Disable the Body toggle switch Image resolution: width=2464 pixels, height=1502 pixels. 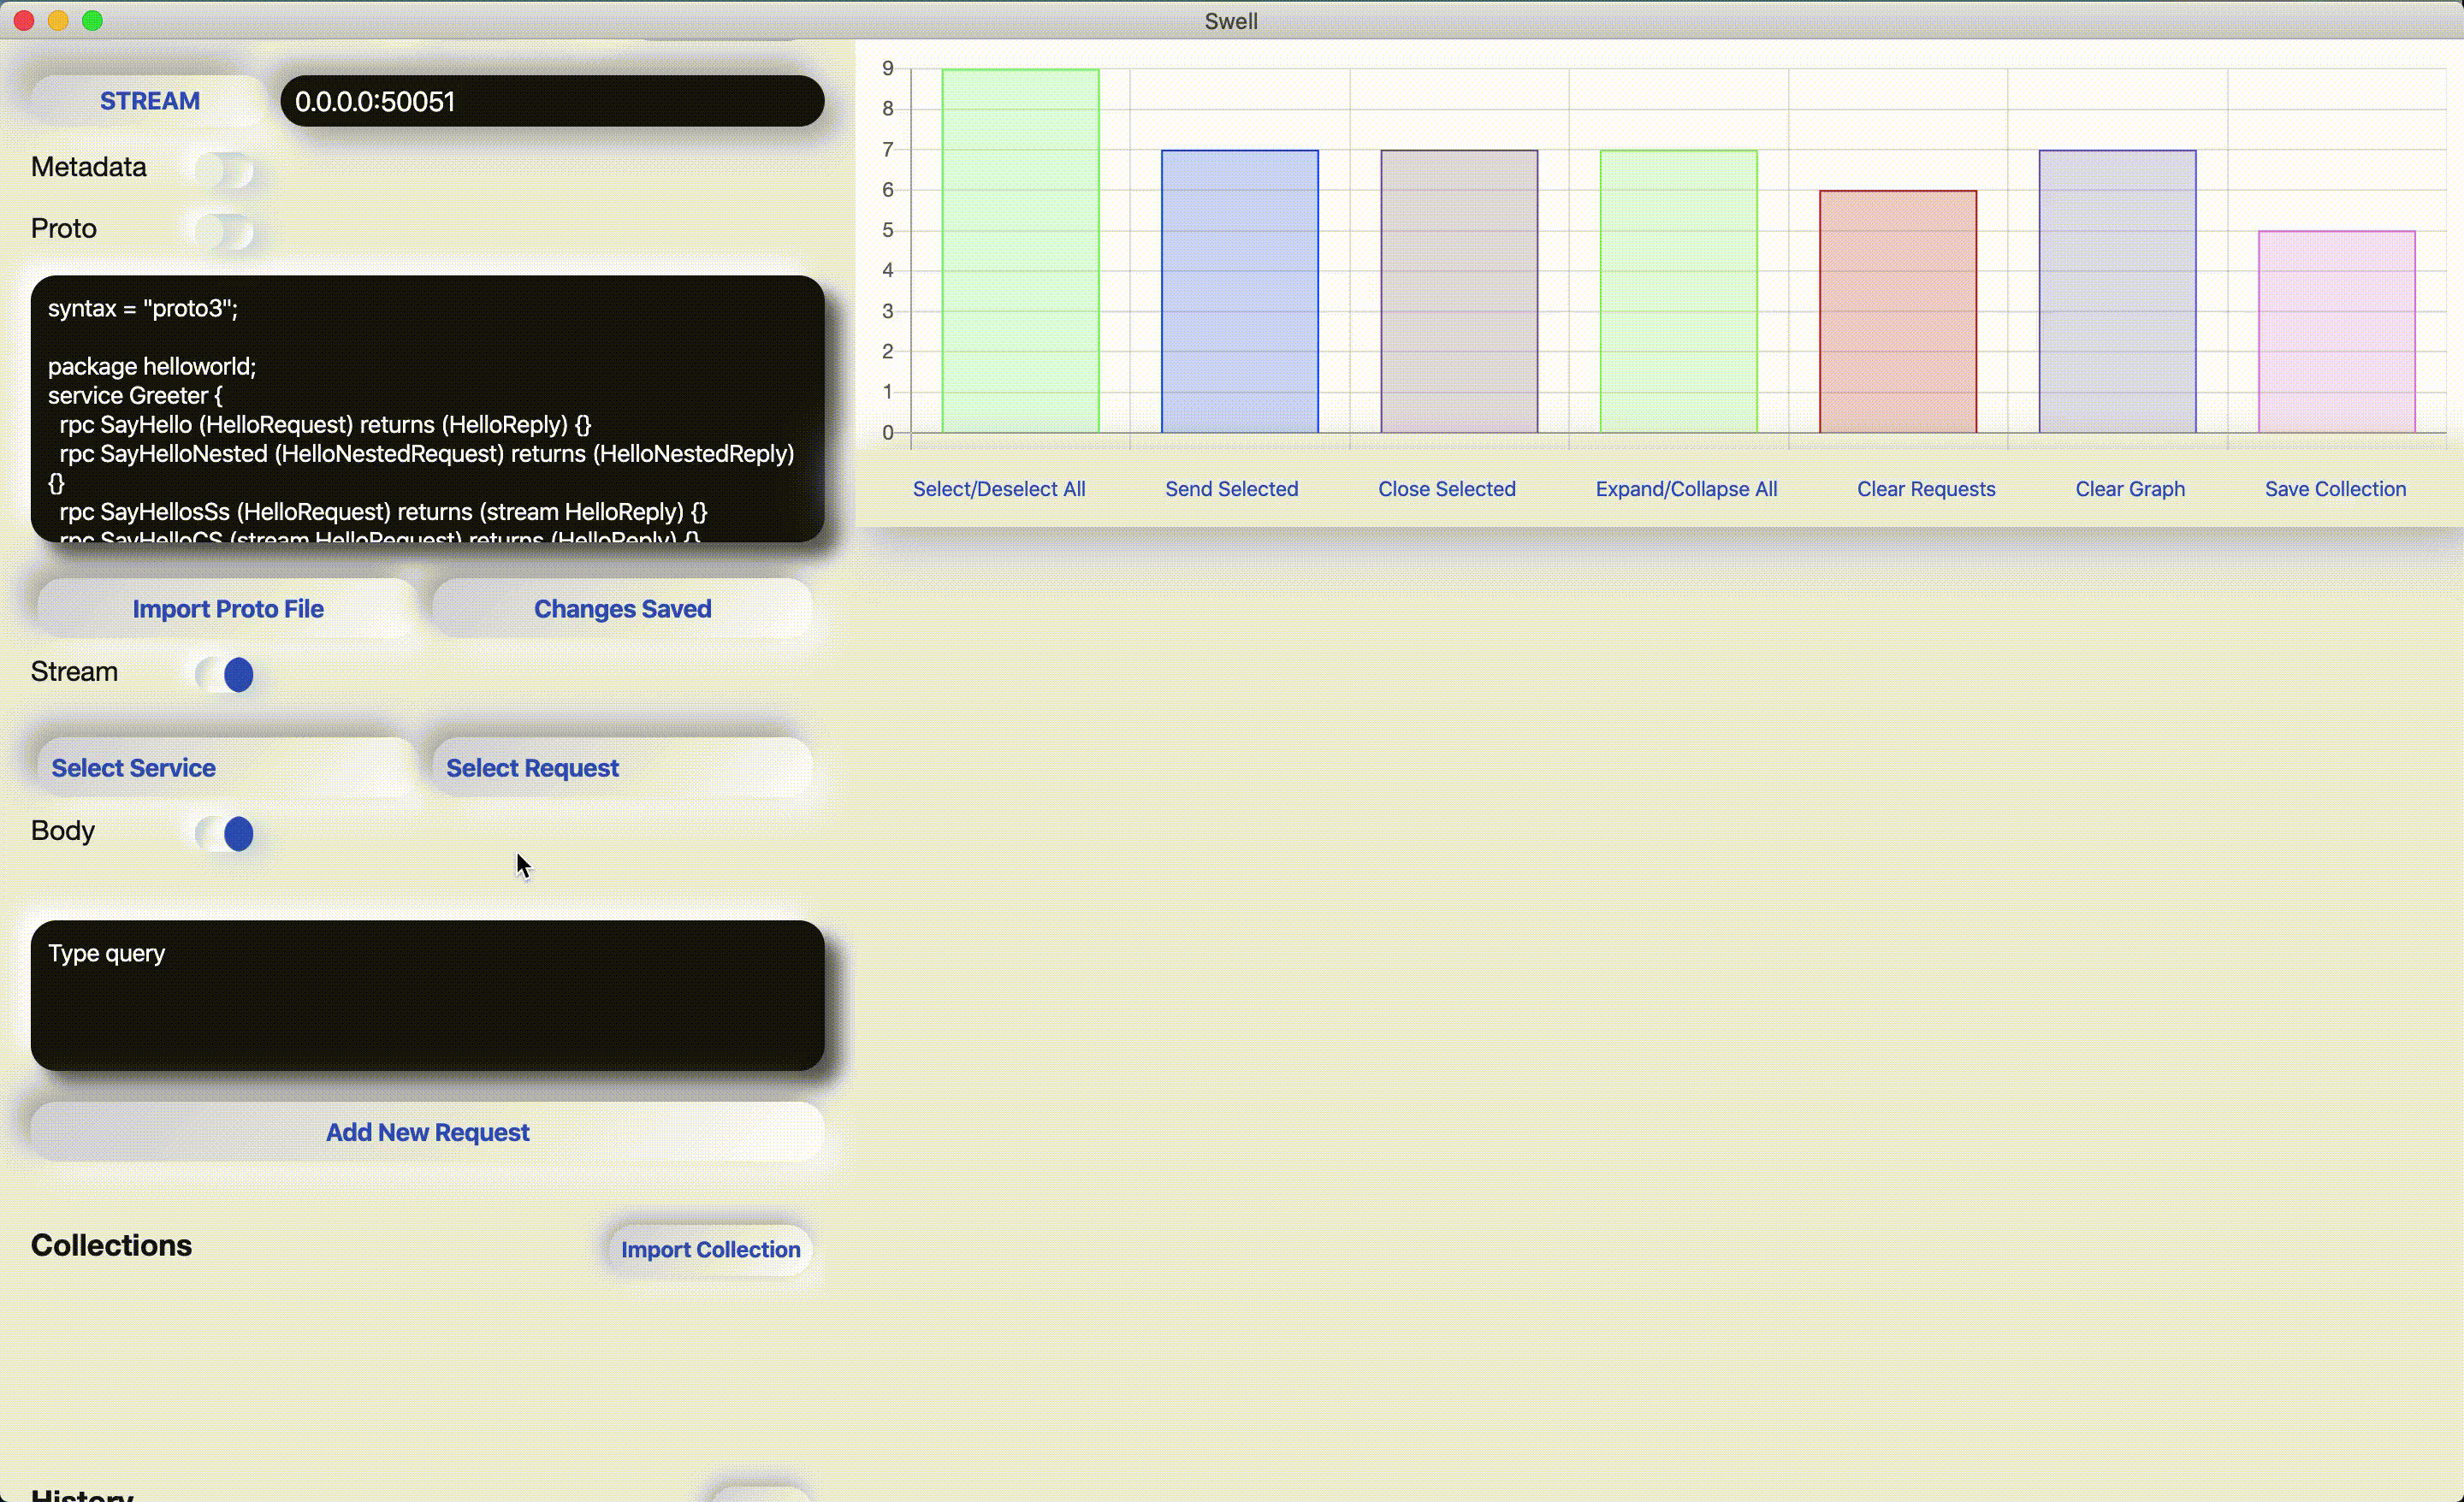tap(225, 833)
